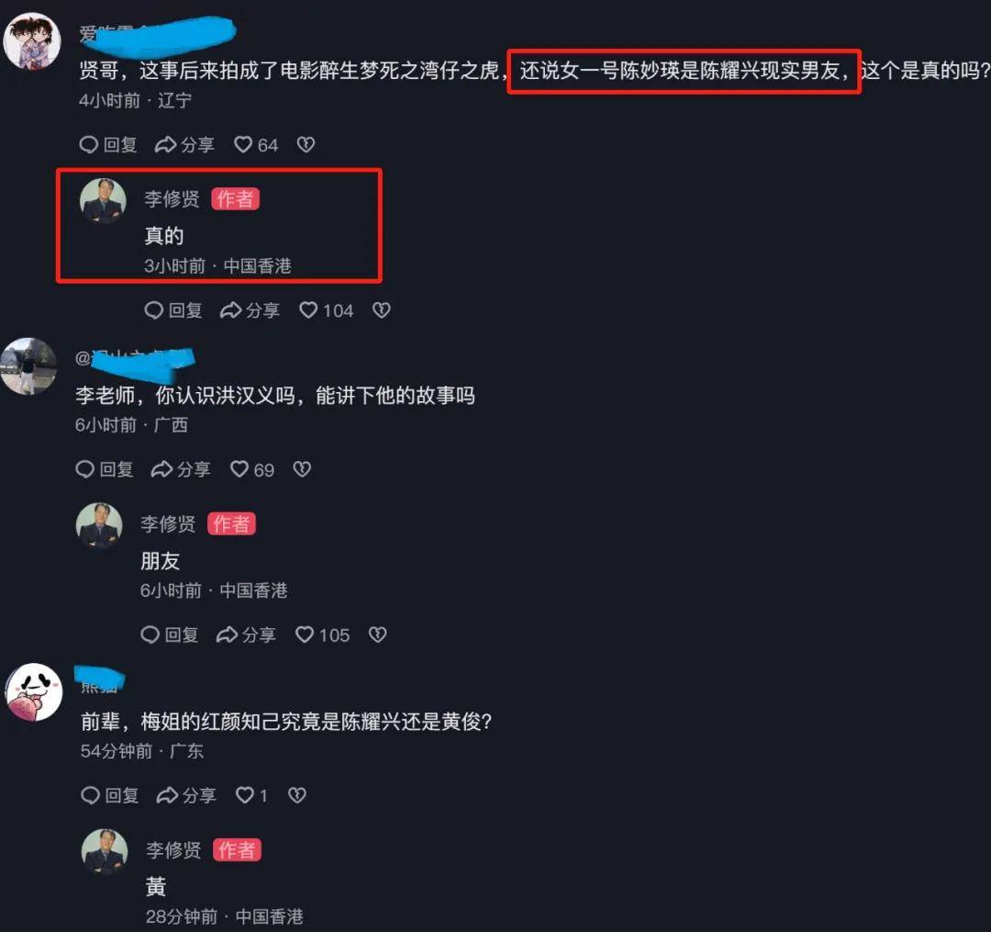Reply to 李修贤's '真的' comment

click(173, 309)
